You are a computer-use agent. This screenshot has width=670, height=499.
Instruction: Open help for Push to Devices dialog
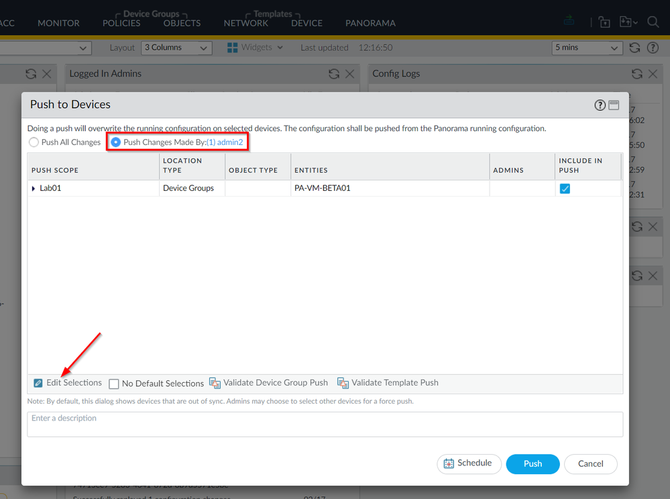[x=600, y=105]
